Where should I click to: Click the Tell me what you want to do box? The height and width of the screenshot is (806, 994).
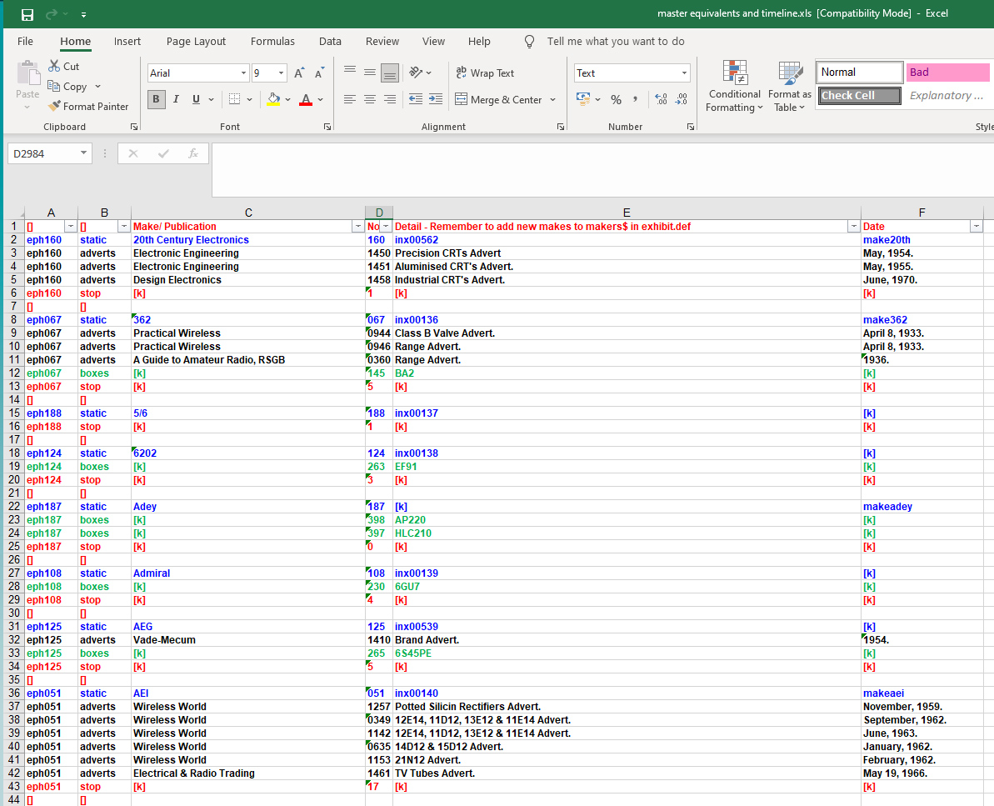tap(616, 41)
